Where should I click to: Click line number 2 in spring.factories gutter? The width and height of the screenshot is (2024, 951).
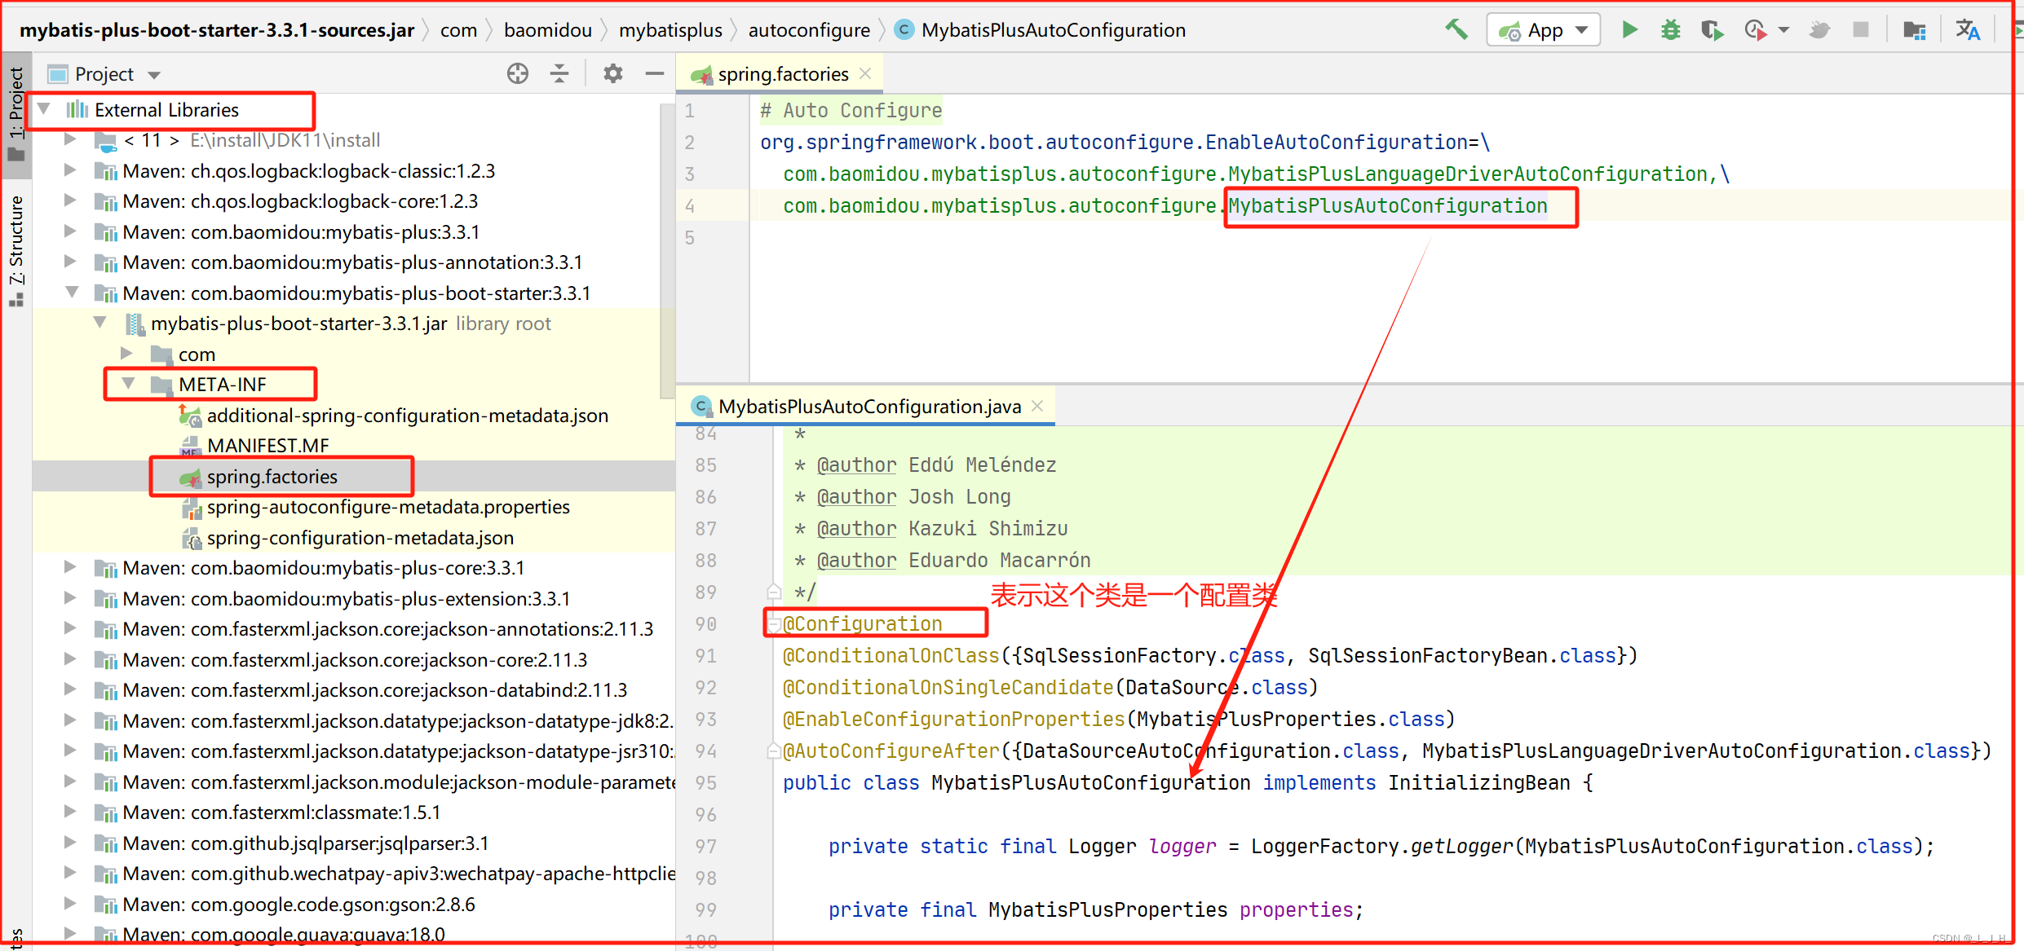click(x=690, y=143)
